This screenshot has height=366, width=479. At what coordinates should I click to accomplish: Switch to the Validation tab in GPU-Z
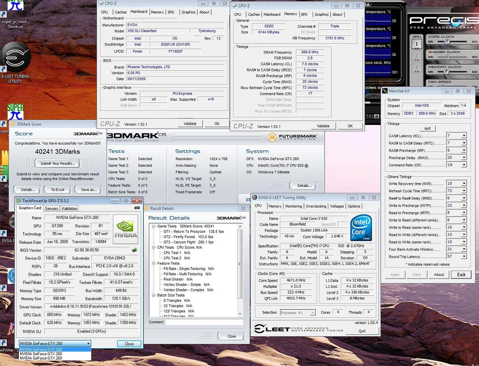[69, 208]
